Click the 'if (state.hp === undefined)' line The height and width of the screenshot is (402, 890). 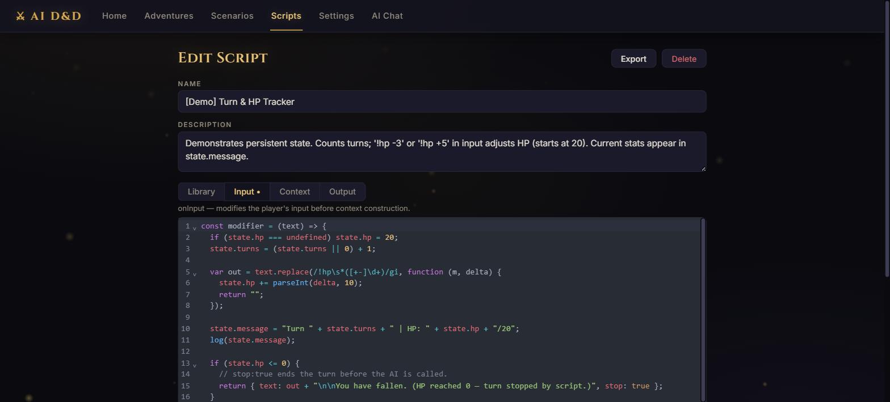point(304,237)
